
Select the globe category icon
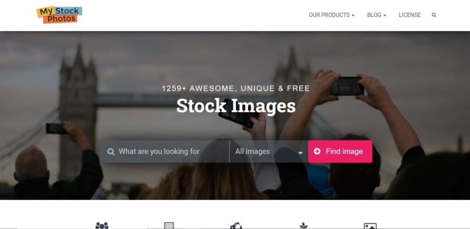(x=236, y=225)
